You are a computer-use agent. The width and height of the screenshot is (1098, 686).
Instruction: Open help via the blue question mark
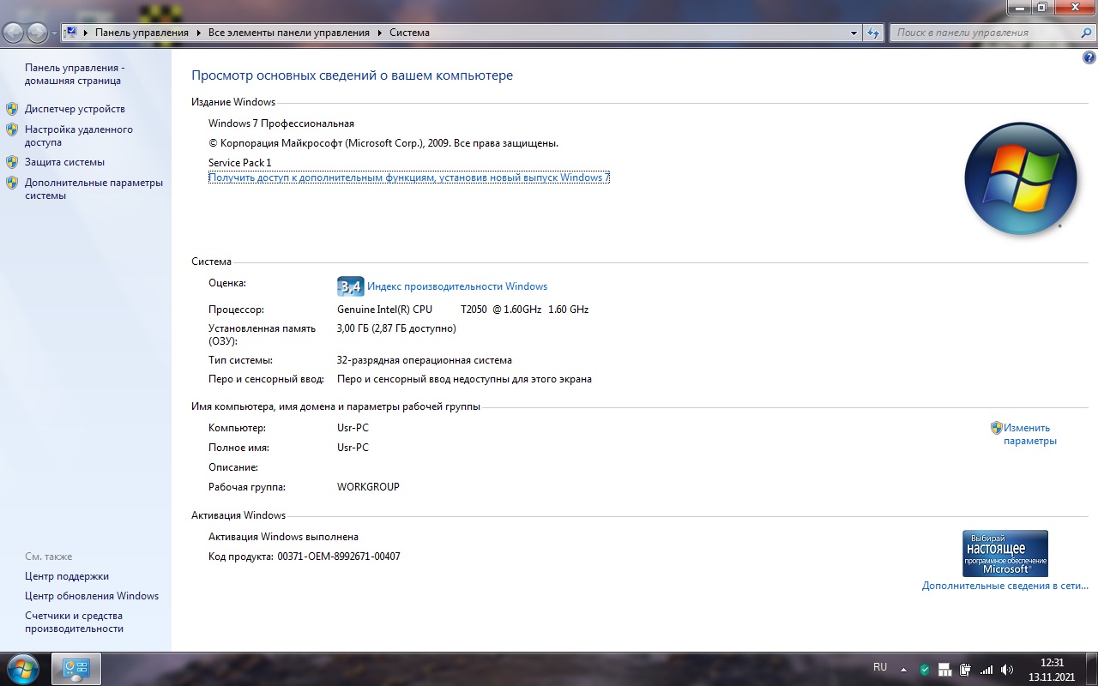(x=1089, y=58)
